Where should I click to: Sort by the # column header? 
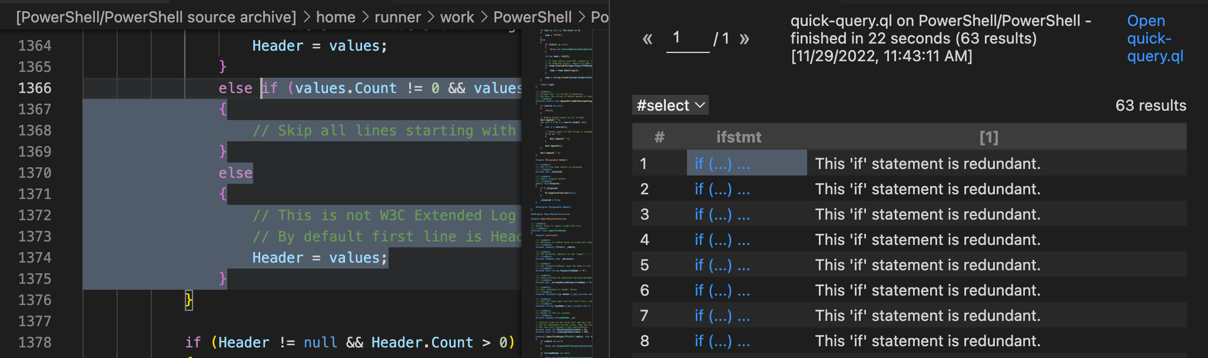[659, 137]
